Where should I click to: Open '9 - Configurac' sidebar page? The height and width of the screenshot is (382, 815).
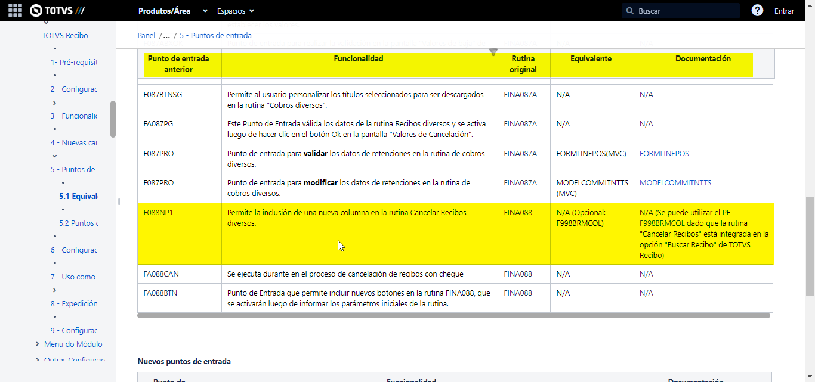pyautogui.click(x=74, y=331)
